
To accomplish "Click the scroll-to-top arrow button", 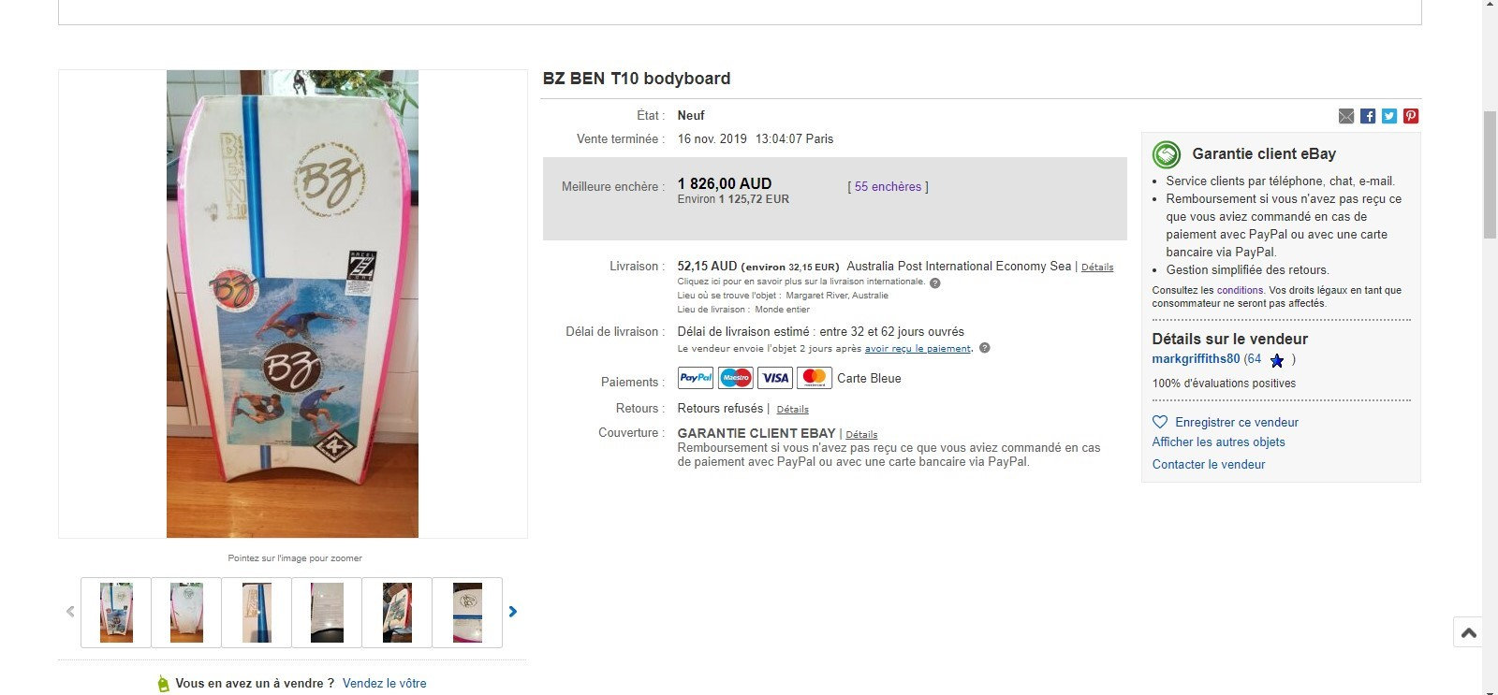I will click(1468, 633).
